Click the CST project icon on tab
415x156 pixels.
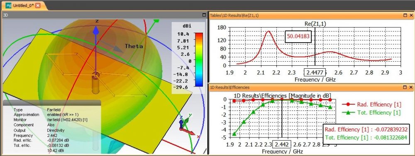[8, 5]
